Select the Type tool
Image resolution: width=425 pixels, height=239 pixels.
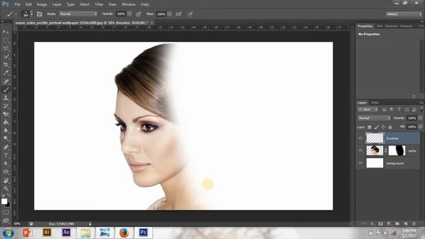point(6,155)
